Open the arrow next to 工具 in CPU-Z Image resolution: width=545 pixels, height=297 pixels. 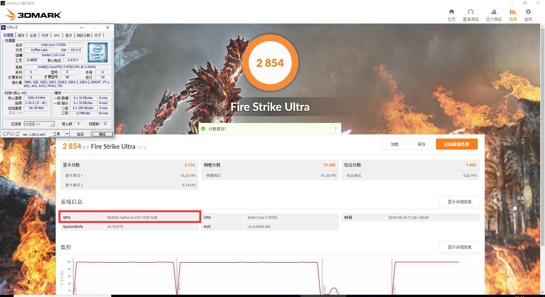[67, 134]
